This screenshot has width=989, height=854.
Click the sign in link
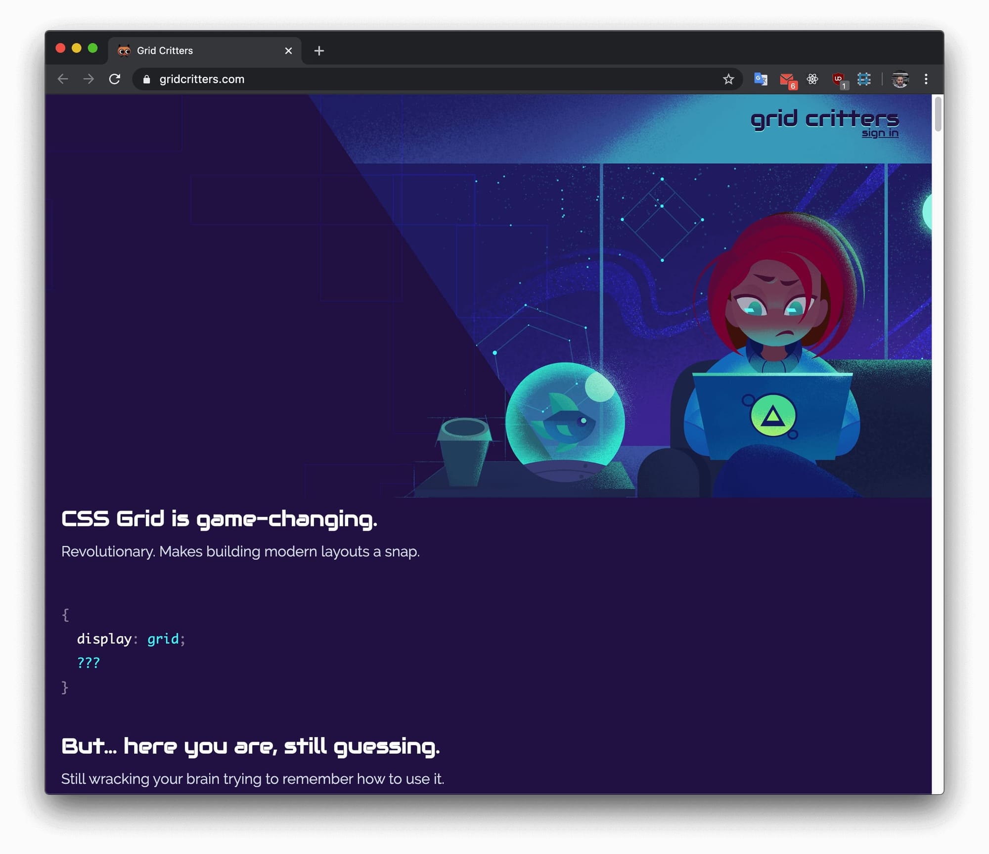tap(880, 133)
